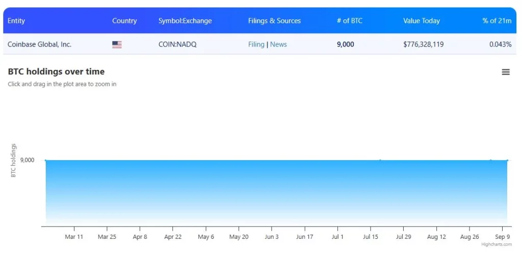522x274 pixels.
Task: Click the 9,000 BTC amount in table
Action: coord(345,44)
